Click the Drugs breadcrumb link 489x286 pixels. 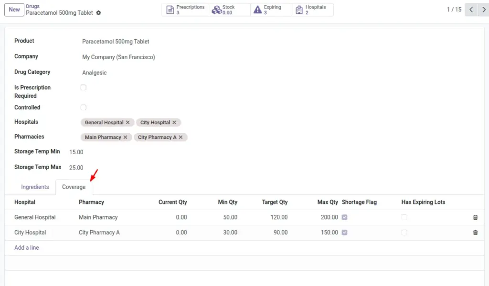[x=33, y=6]
